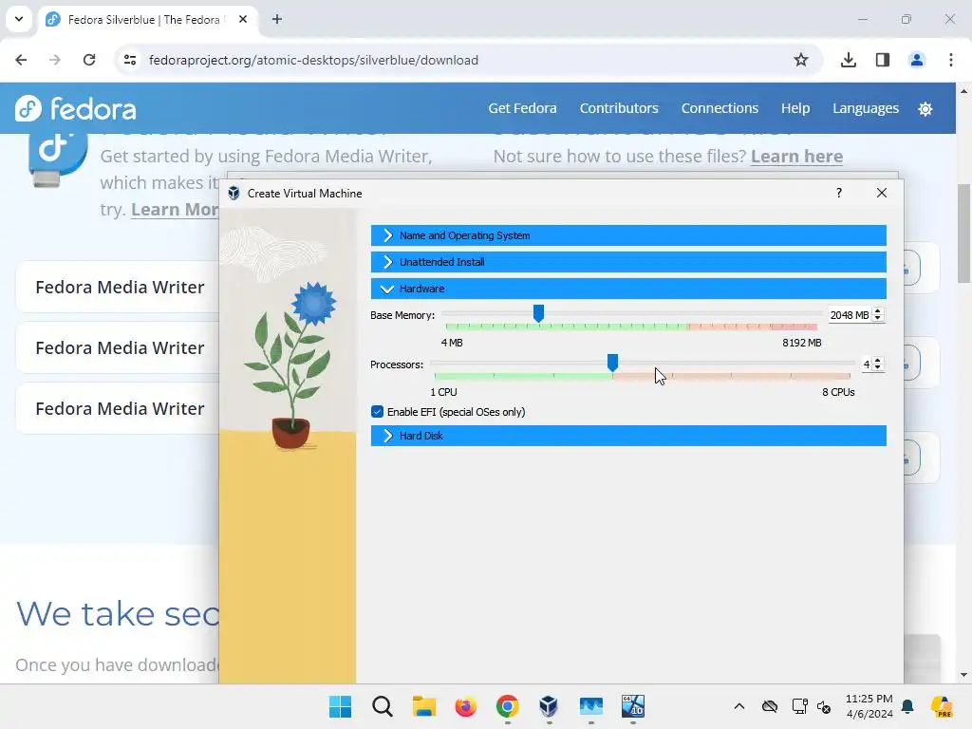Open Languages menu

point(866,108)
